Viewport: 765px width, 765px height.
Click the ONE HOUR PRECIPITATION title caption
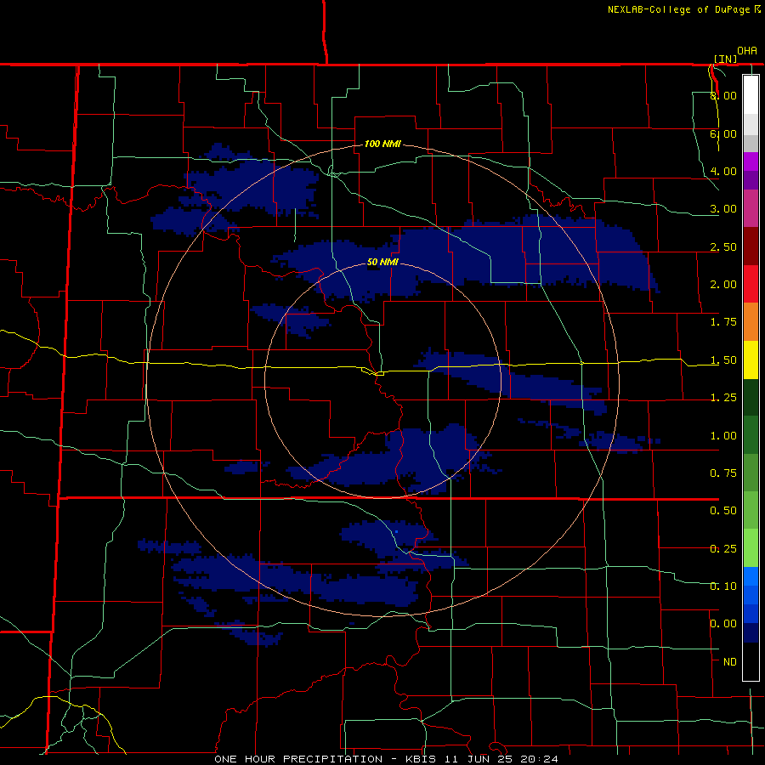387,759
